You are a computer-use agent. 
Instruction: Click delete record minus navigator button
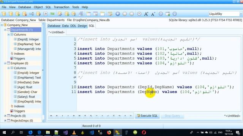click(x=96, y=116)
